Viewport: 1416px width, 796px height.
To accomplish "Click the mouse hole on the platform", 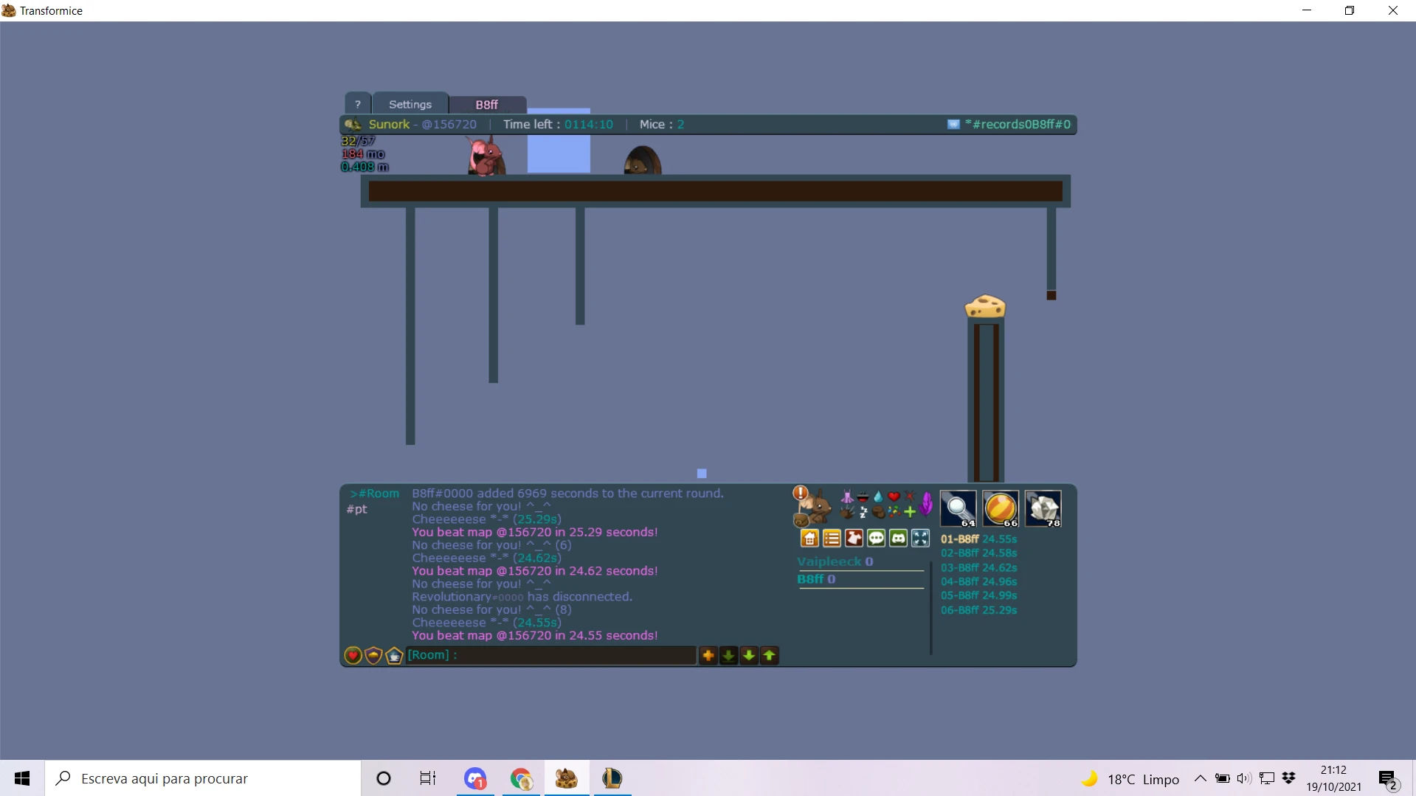I will tap(642, 160).
